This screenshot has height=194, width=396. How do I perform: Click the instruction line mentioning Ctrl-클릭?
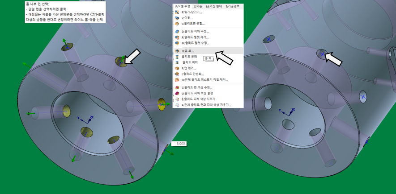(64, 14)
